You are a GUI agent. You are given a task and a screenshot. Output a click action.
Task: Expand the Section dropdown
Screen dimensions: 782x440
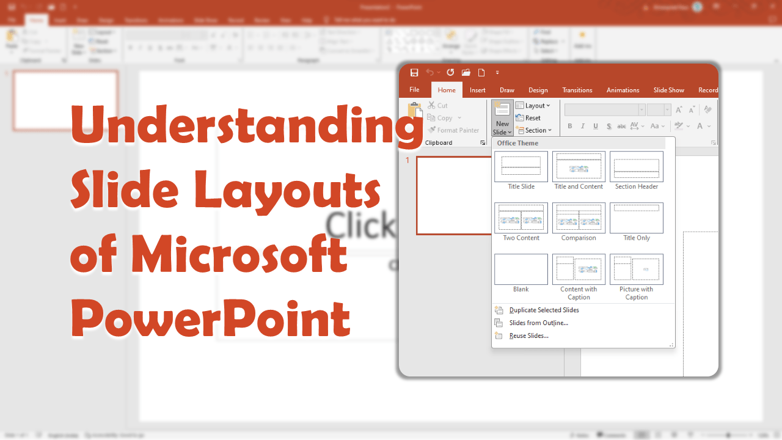[534, 130]
